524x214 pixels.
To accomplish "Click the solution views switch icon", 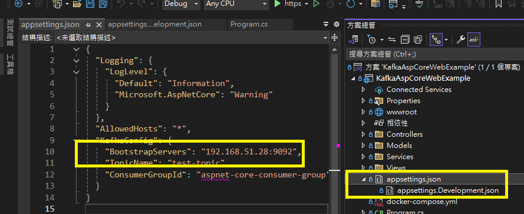I will [x=354, y=39].
